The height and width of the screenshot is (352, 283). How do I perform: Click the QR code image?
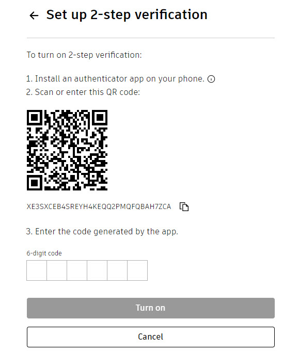click(x=67, y=150)
